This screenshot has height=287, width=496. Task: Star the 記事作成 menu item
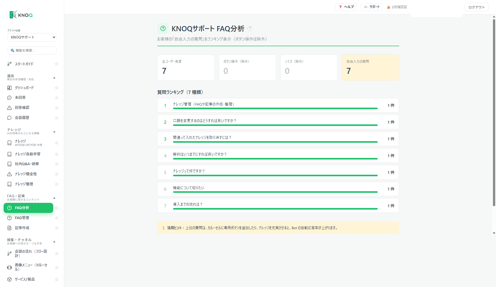(57, 228)
